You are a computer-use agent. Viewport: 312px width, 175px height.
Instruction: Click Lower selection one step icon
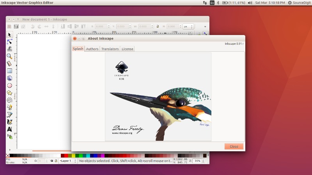[x=70, y=26]
